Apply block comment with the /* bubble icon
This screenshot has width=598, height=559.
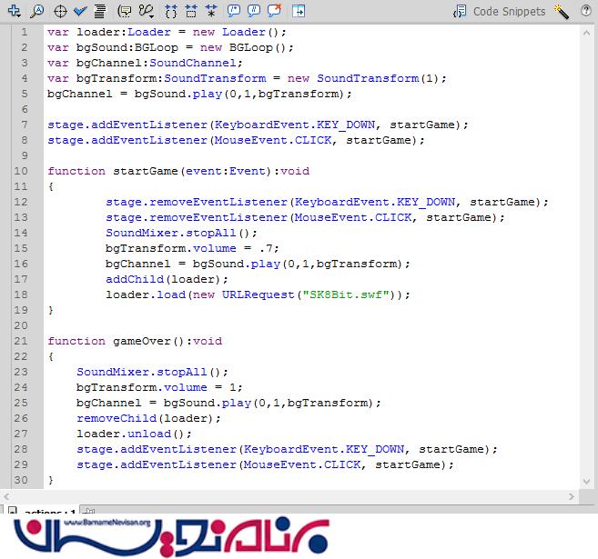(x=233, y=11)
